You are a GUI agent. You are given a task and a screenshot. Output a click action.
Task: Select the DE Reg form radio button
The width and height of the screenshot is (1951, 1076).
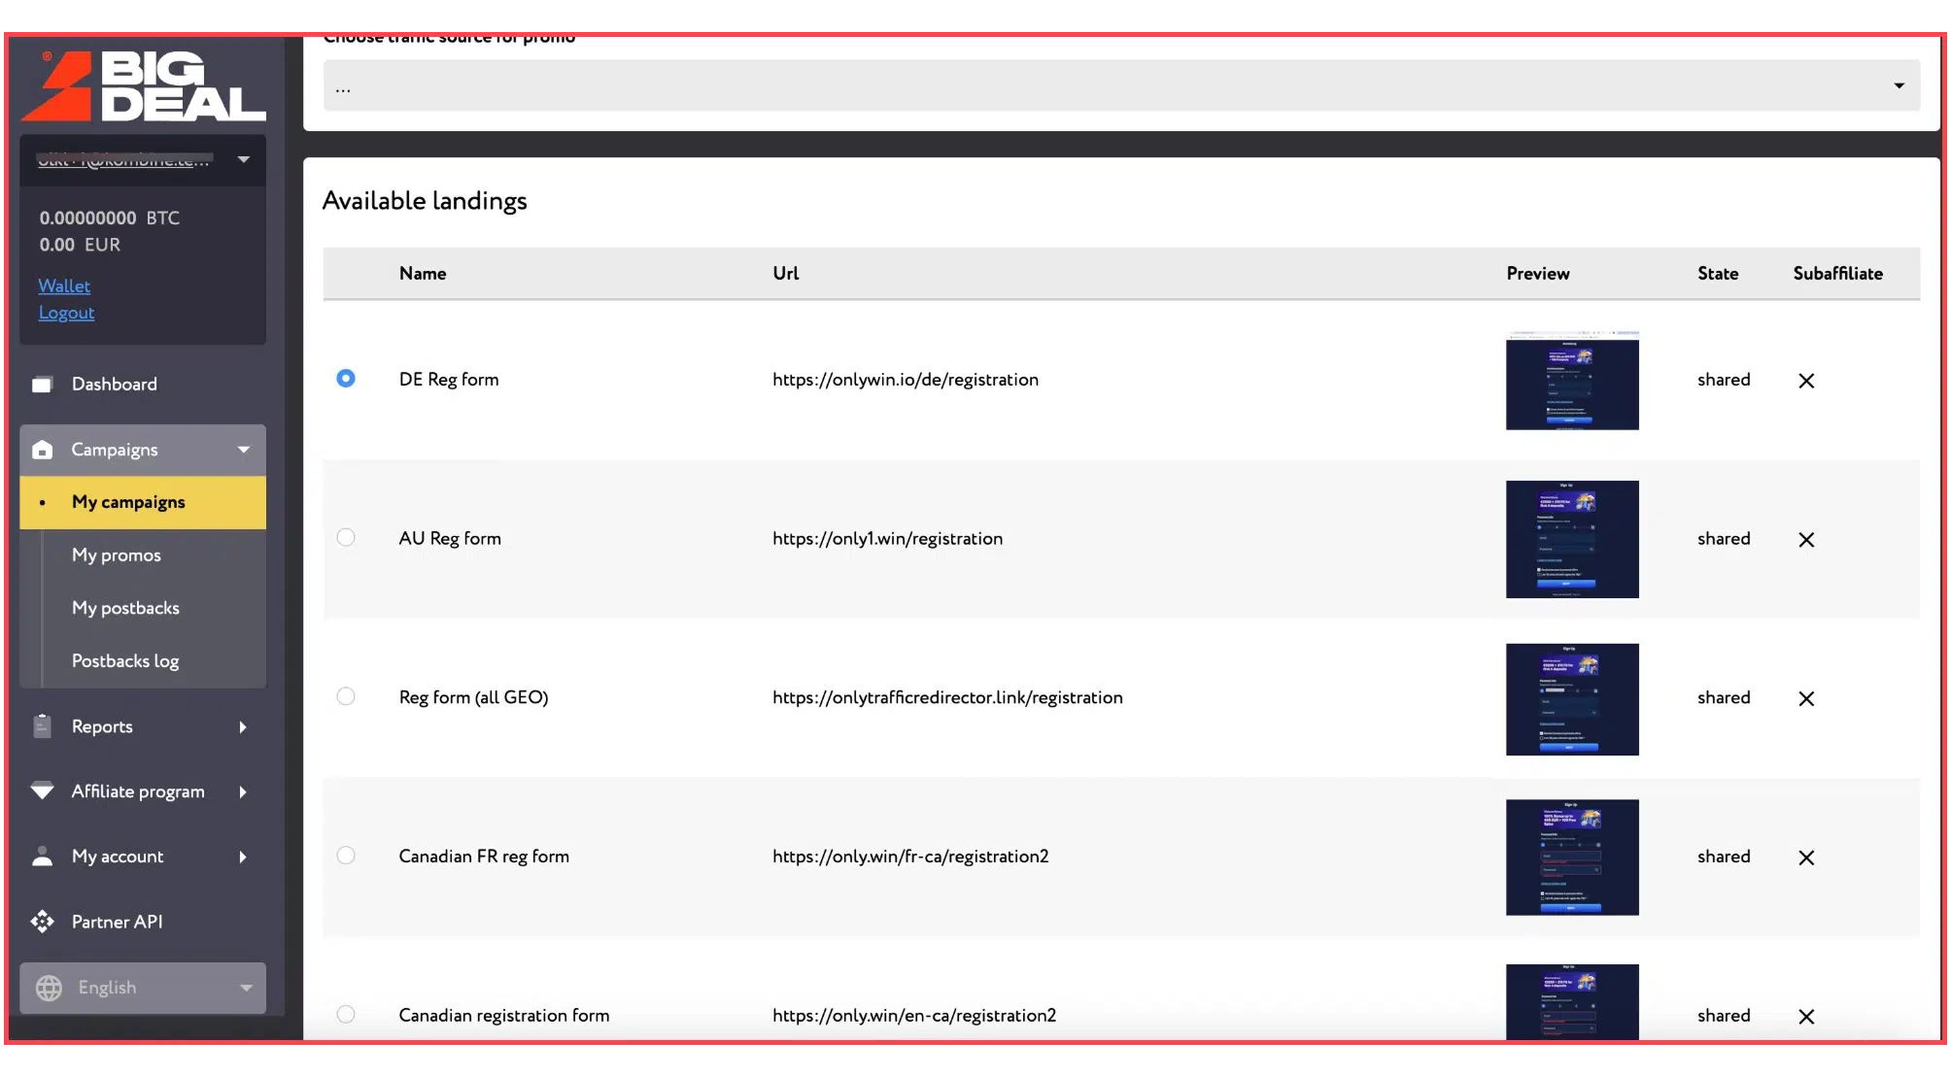pyautogui.click(x=346, y=379)
